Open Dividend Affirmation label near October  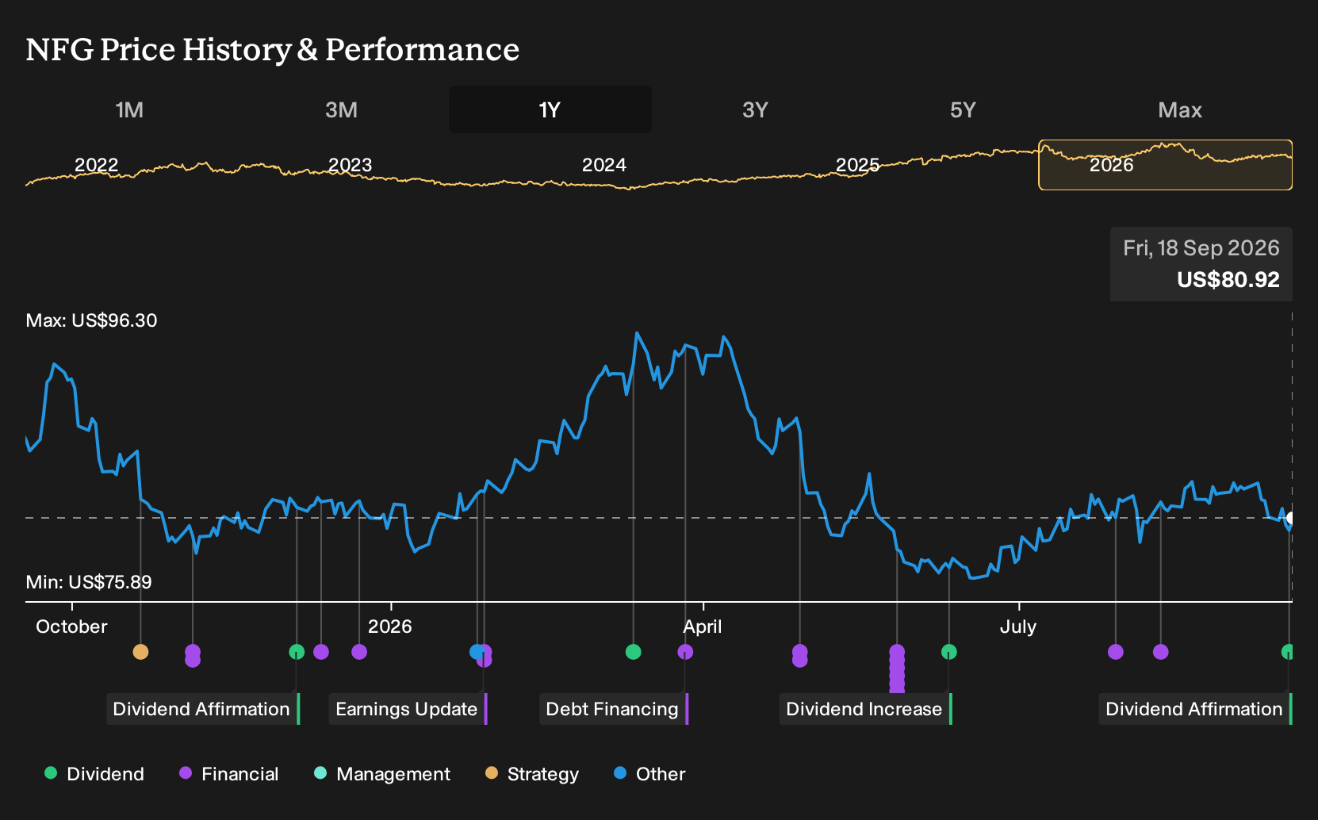pyautogui.click(x=203, y=709)
